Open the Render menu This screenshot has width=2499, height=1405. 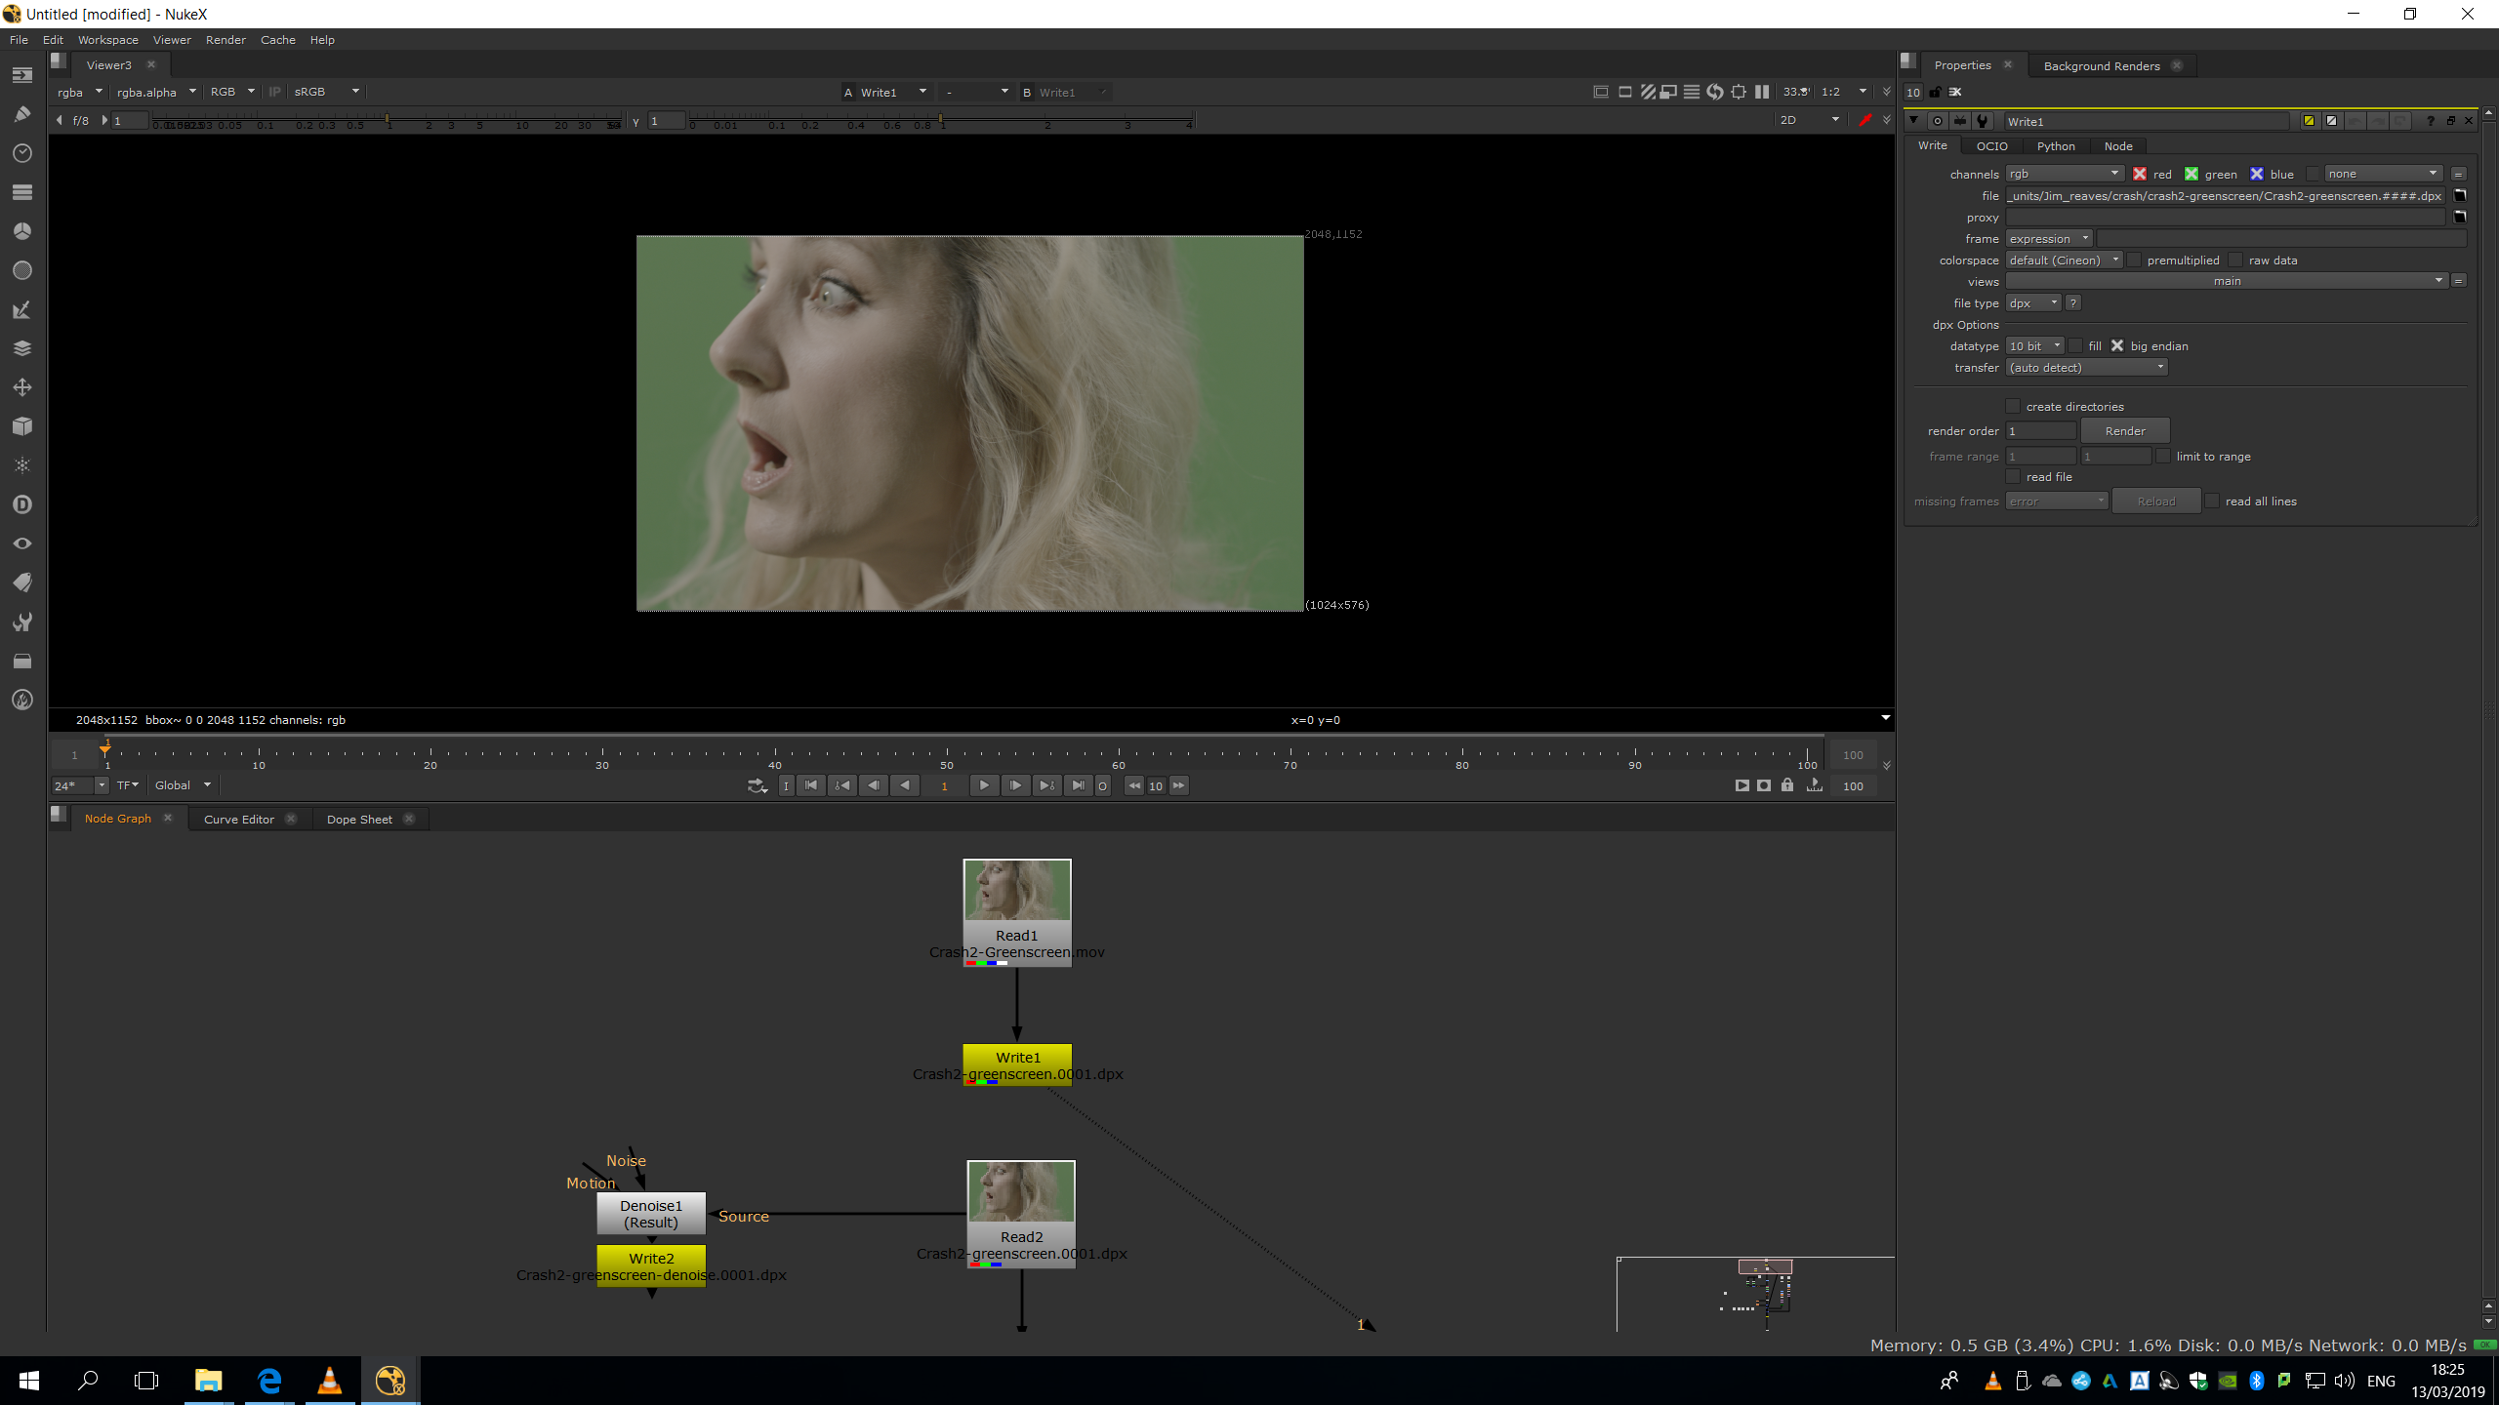pos(225,40)
